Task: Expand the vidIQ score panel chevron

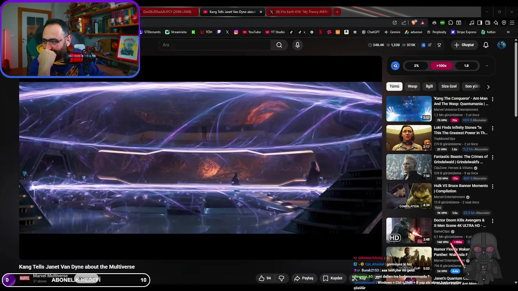Action: [x=487, y=65]
